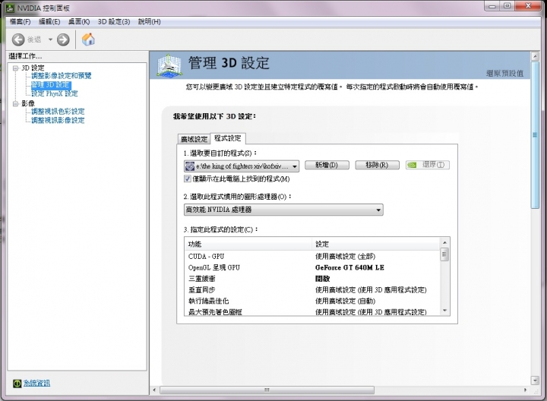Click the 設定 column header
This screenshot has height=401, width=547.
coord(376,244)
